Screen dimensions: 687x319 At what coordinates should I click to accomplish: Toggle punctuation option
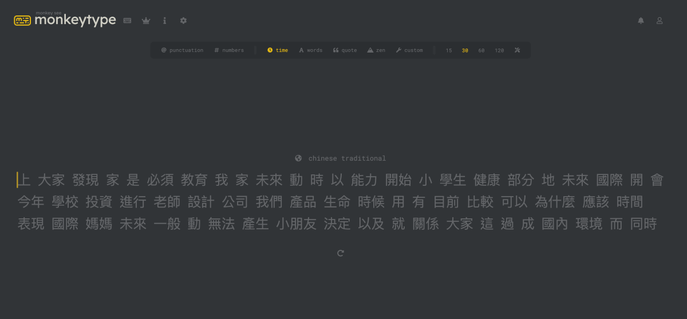tap(182, 50)
